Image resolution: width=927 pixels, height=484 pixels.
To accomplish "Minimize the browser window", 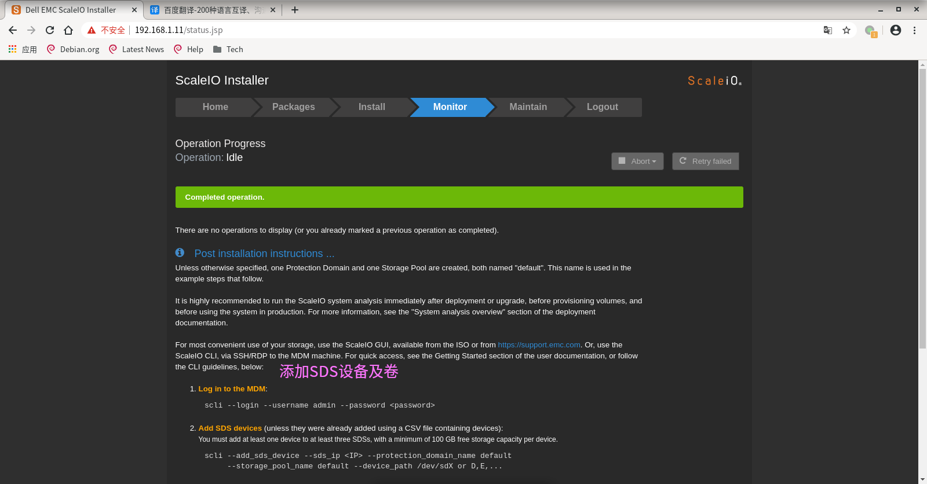I will [881, 10].
